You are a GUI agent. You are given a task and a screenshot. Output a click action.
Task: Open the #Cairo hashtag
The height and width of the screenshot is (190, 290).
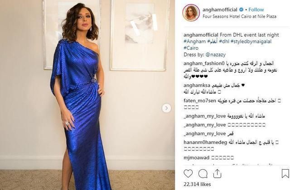coord(191,48)
